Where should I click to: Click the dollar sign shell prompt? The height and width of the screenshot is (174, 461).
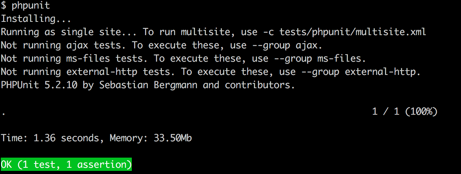4,5
